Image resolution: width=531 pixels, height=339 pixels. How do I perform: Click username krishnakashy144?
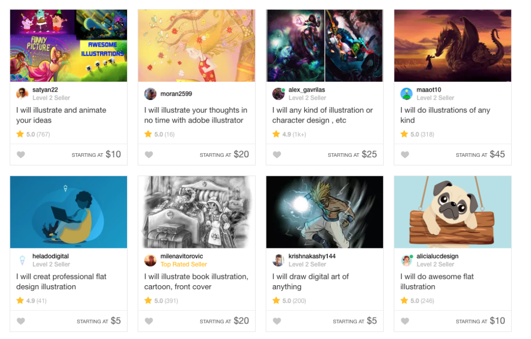(312, 256)
